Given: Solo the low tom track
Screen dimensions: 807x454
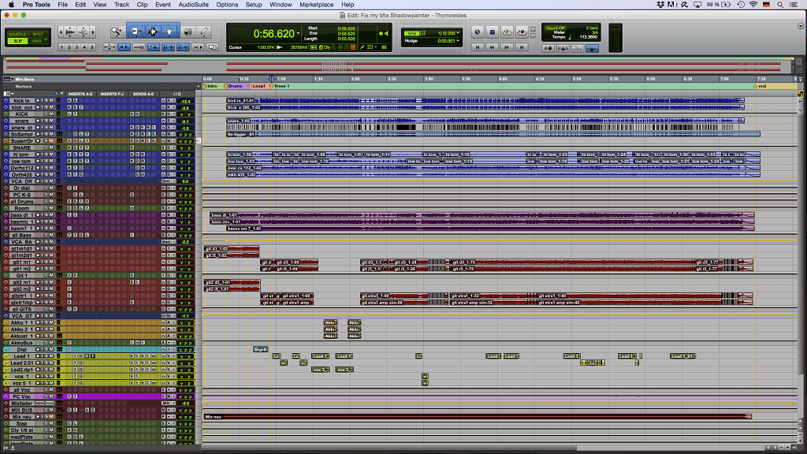Looking at the screenshot, I should pos(46,161).
